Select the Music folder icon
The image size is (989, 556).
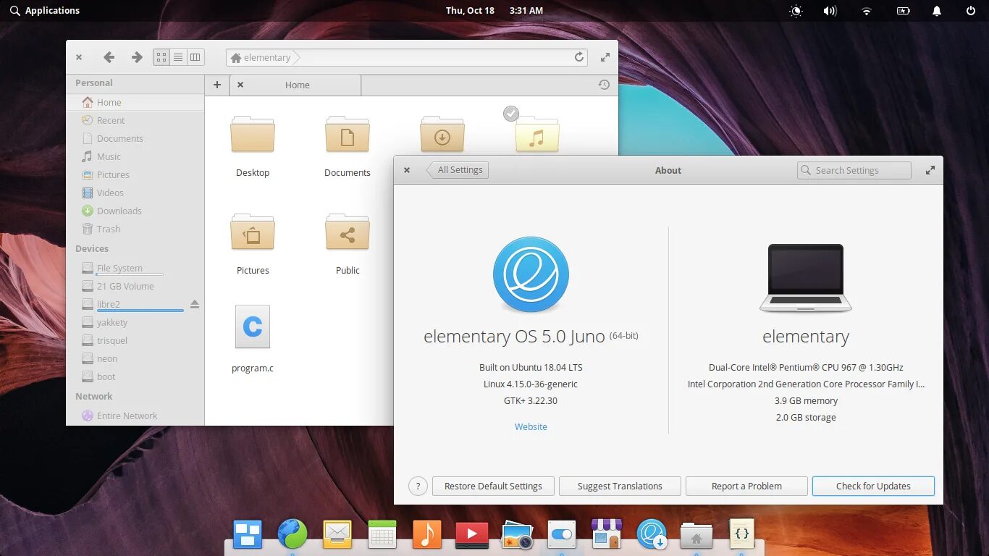[537, 135]
